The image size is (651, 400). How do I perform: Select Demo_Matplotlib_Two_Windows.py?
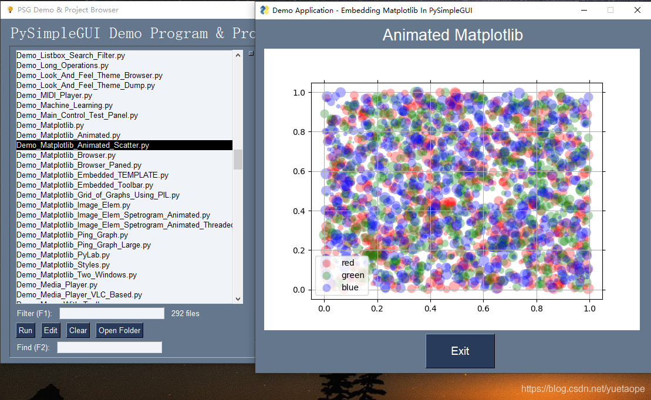tap(124, 274)
